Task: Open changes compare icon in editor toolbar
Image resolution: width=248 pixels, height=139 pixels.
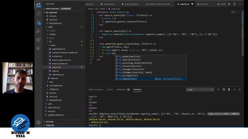Action: click(x=229, y=4)
